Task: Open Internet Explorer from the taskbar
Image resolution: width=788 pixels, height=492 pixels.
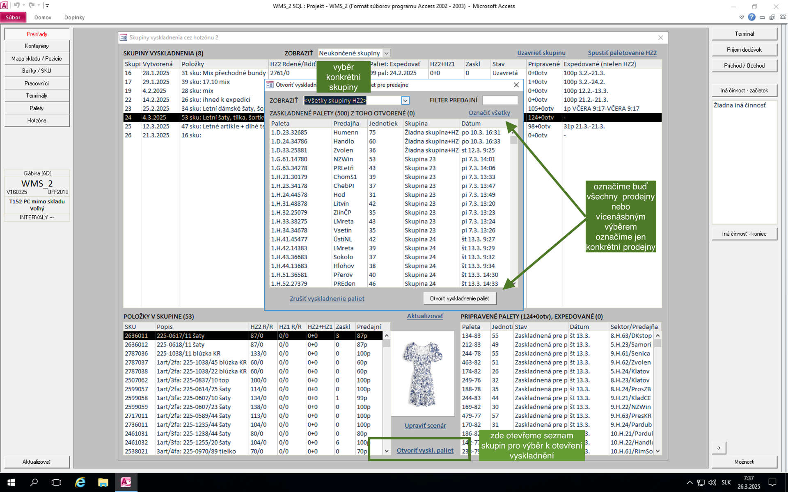Action: pyautogui.click(x=80, y=482)
